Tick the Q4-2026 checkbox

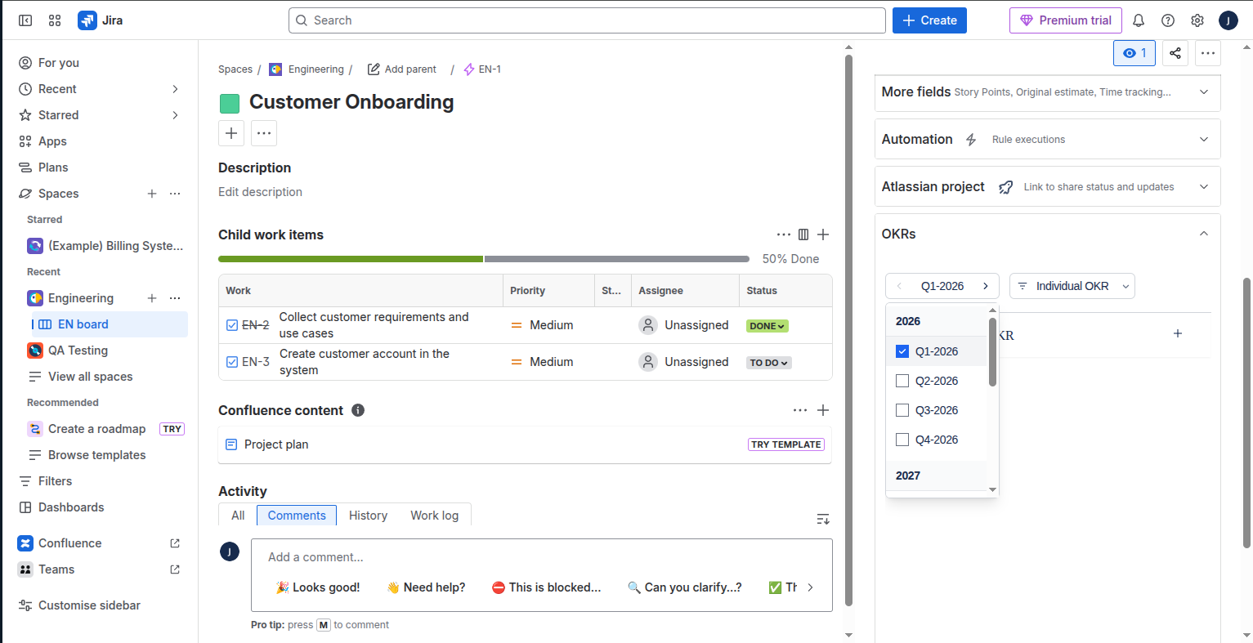tap(902, 440)
